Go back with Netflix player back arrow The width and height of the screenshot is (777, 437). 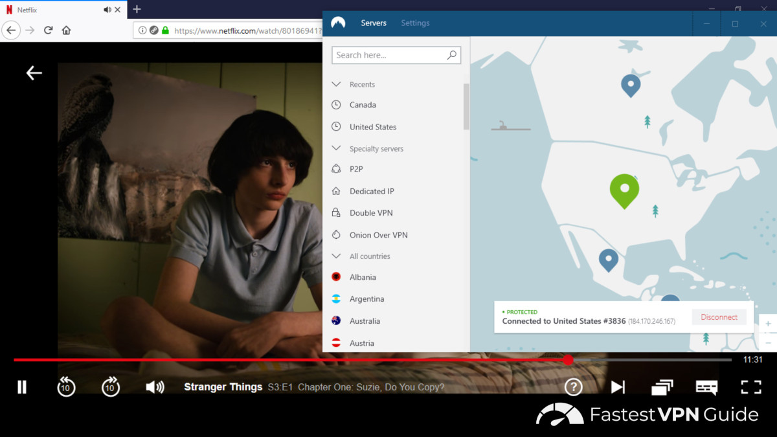[x=34, y=73]
